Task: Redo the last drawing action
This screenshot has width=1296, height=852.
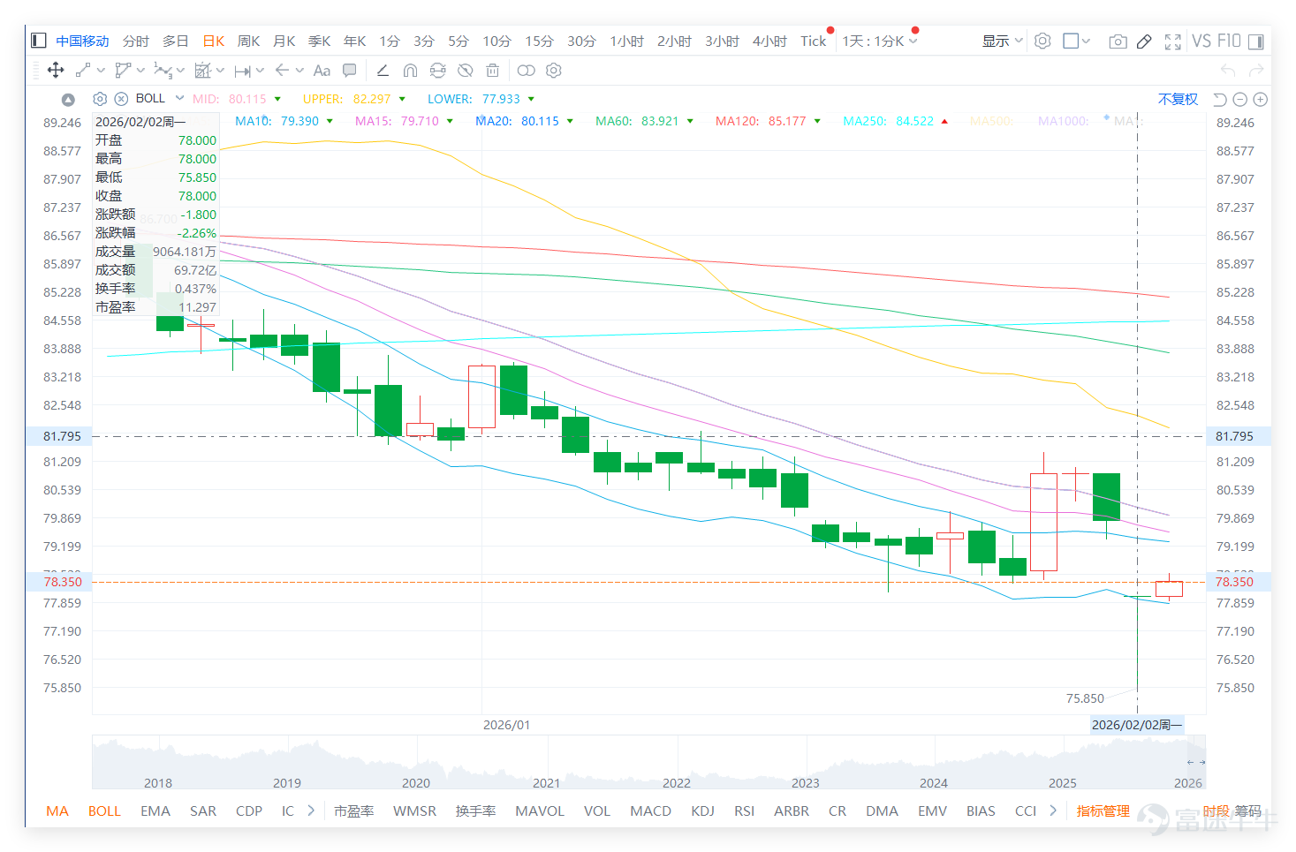Action: click(x=1256, y=71)
